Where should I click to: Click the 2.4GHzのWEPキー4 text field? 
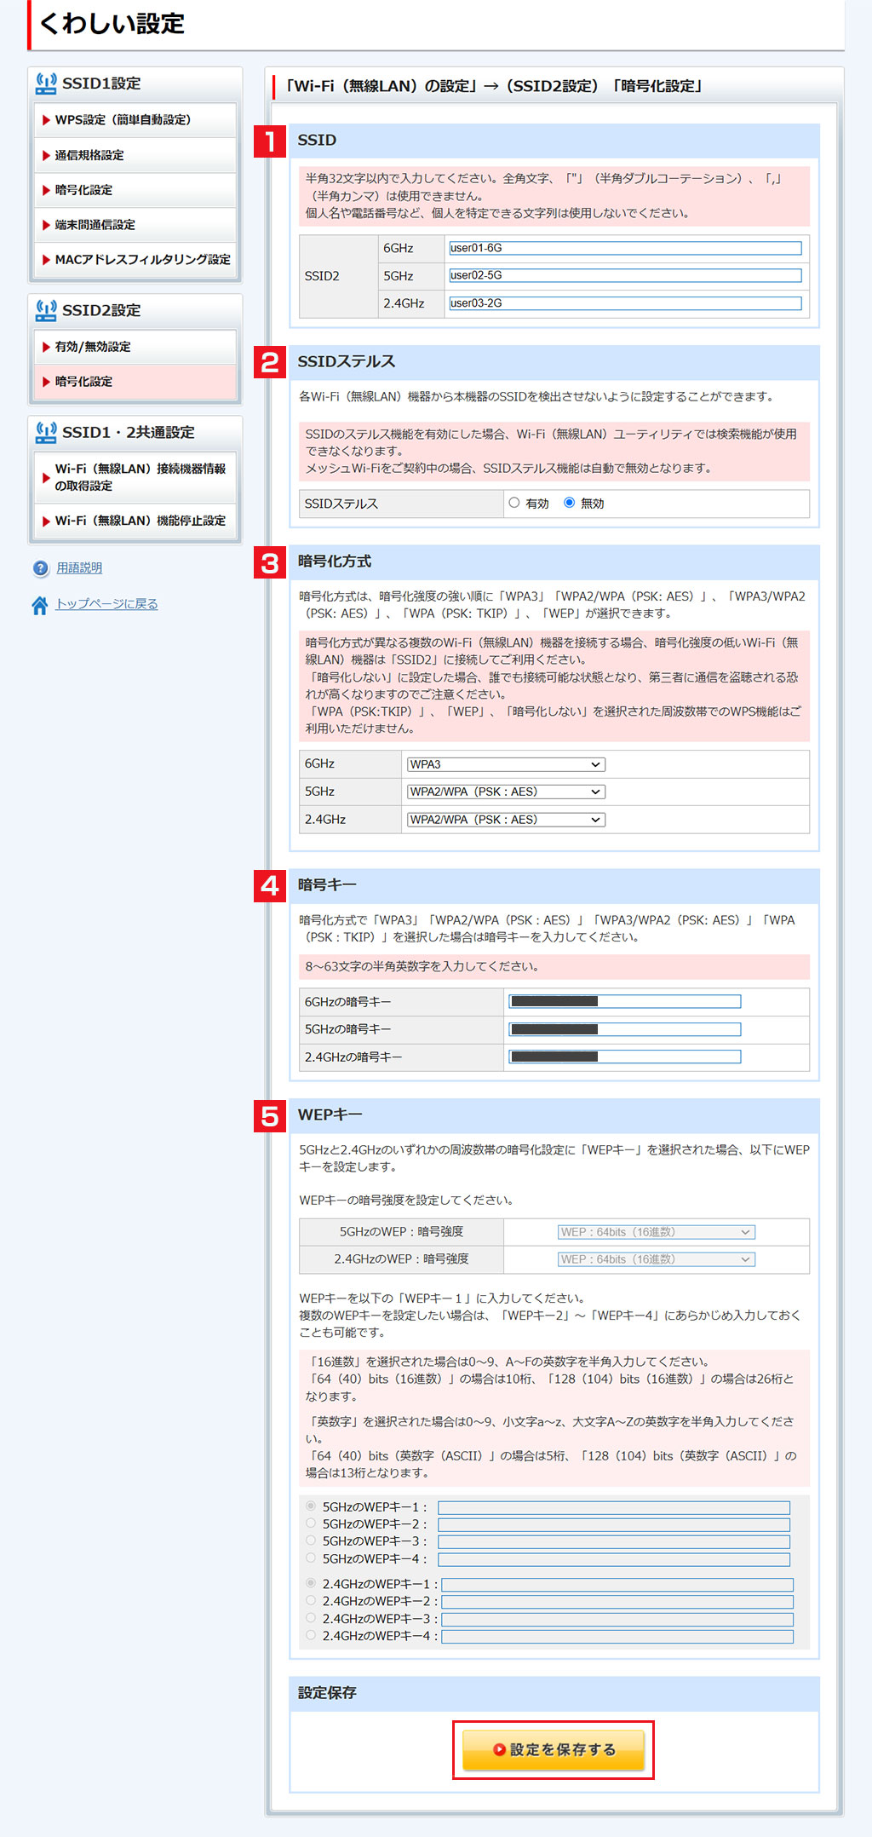point(617,1637)
